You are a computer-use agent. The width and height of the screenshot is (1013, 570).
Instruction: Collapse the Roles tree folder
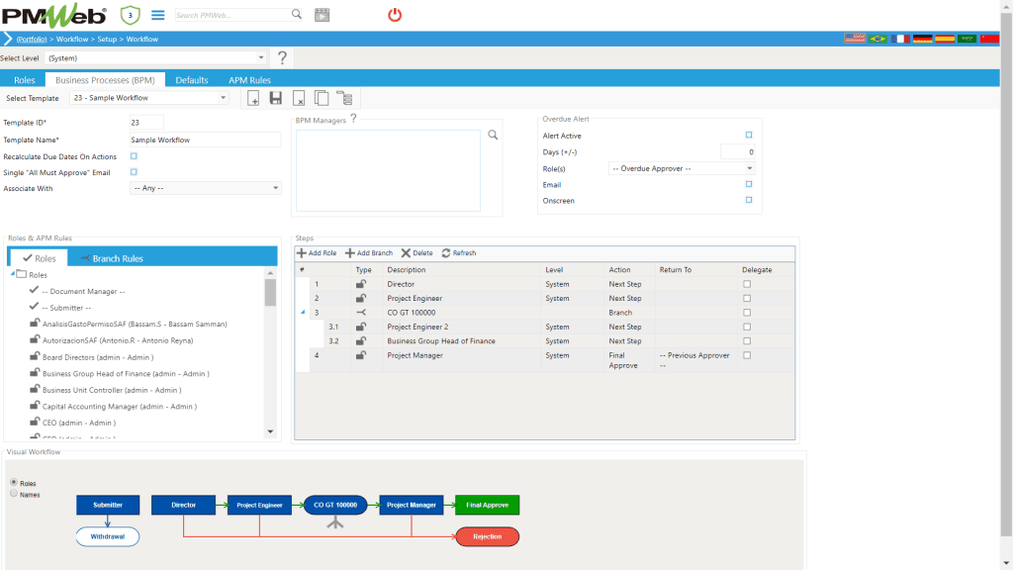point(12,274)
